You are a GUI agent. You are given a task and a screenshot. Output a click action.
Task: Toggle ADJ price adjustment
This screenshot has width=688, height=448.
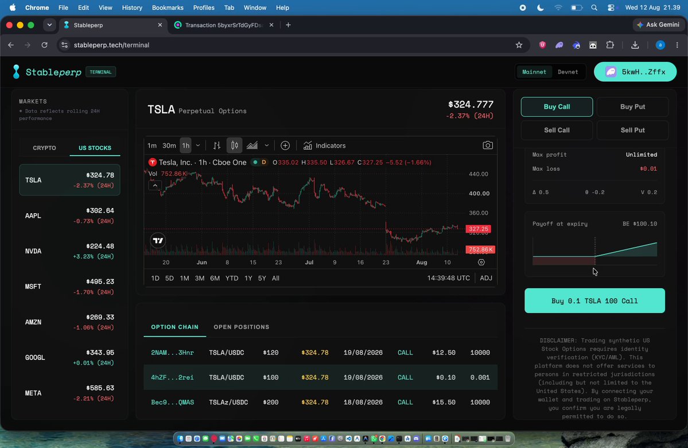tap(486, 278)
